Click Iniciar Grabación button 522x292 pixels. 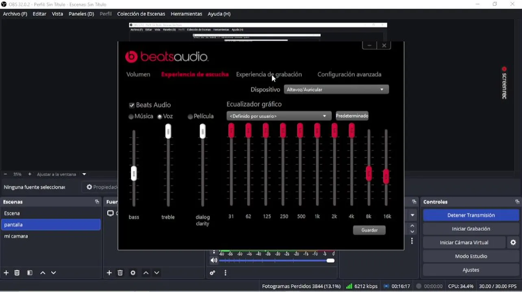click(471, 229)
